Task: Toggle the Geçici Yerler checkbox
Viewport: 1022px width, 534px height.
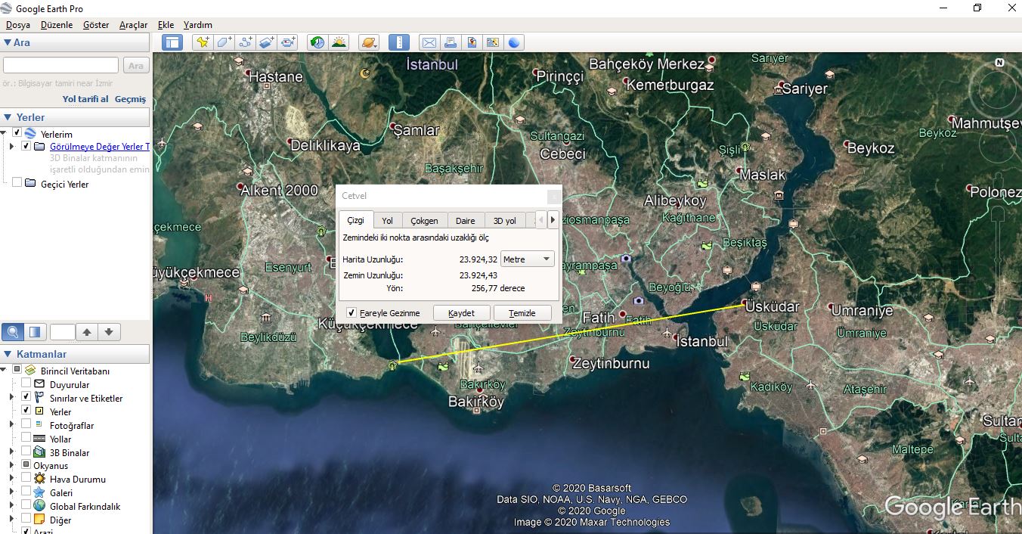Action: 17,183
